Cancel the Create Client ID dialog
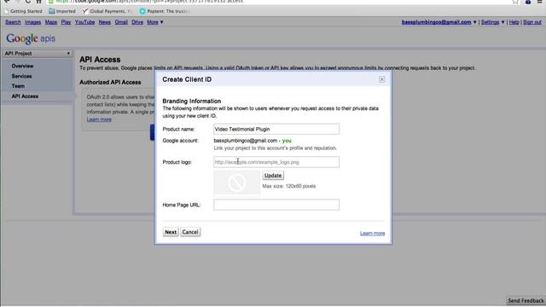 pos(190,232)
